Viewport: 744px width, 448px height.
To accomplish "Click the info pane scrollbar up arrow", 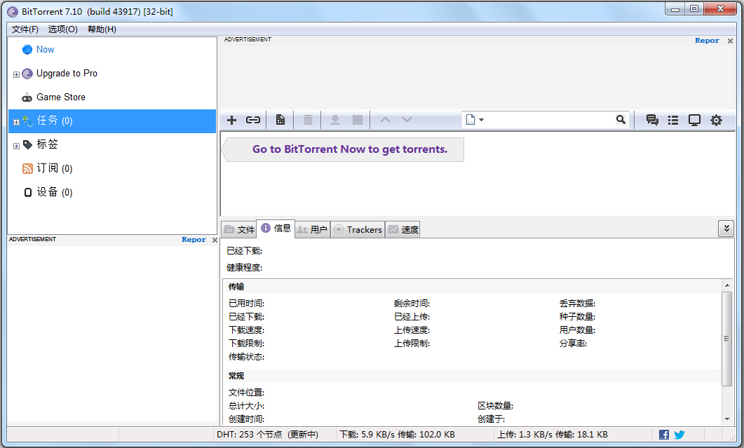I will [x=726, y=285].
